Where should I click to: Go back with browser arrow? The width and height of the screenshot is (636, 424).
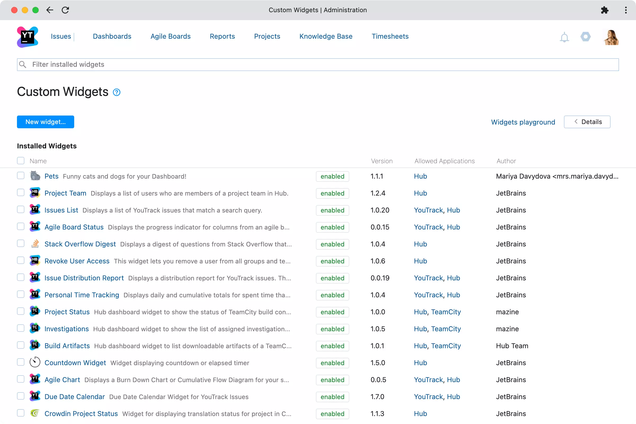pos(50,10)
